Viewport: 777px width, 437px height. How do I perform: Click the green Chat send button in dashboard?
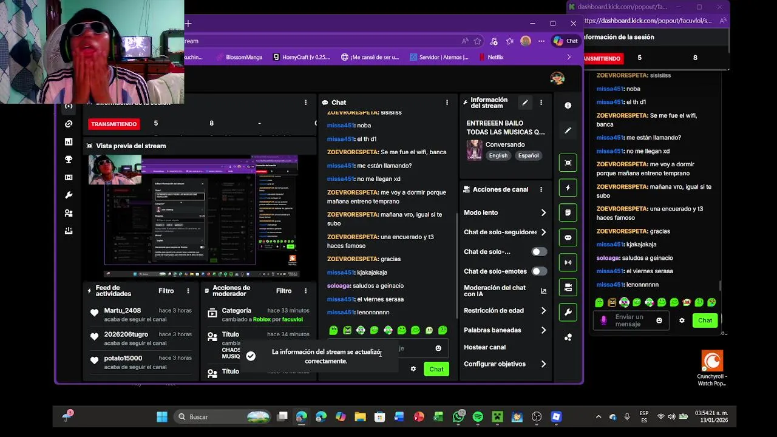click(436, 369)
